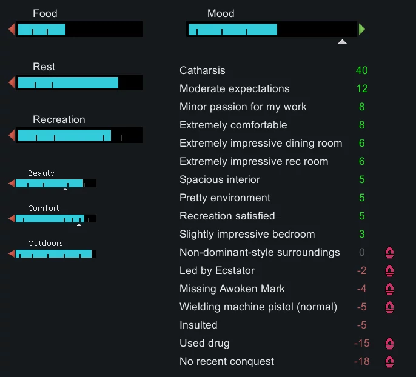Click the red arrow beside Recreation bar
This screenshot has width=416, height=377.
[12, 135]
